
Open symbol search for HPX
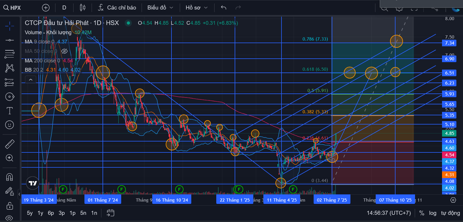[x=12, y=8]
